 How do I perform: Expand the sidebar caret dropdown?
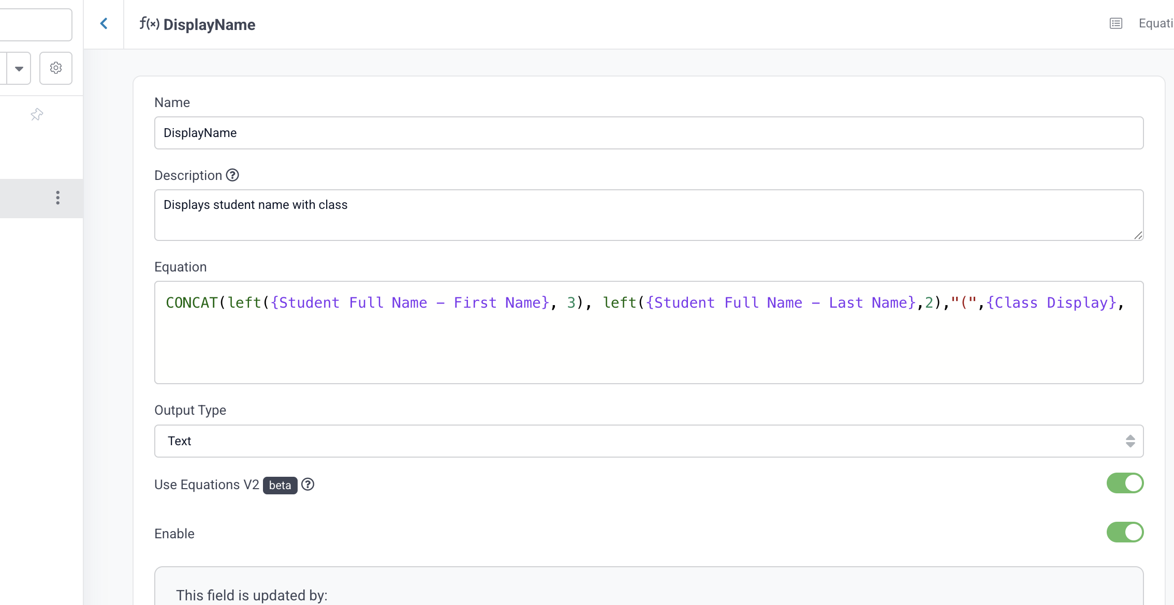[x=19, y=68]
